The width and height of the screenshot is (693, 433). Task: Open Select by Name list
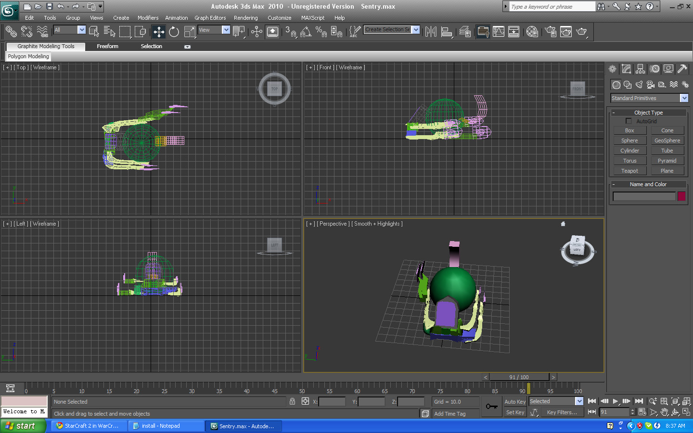110,32
